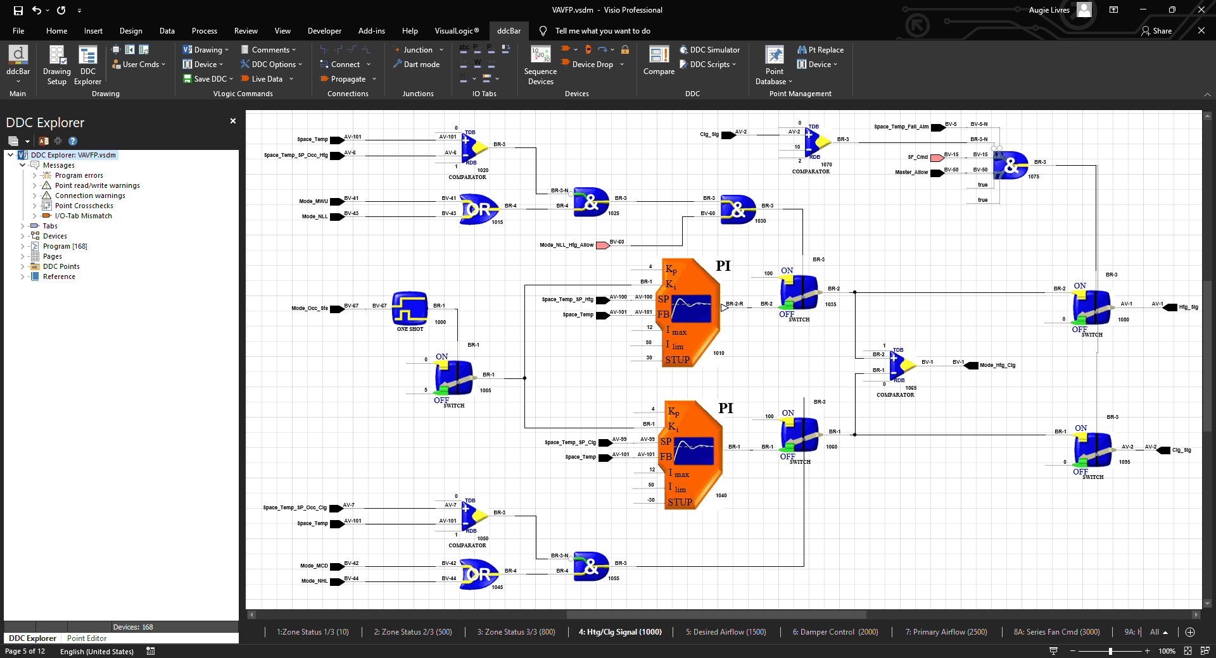The image size is (1216, 658).
Task: Switch to 5: Desired Airflow (1500) page
Action: tap(725, 632)
